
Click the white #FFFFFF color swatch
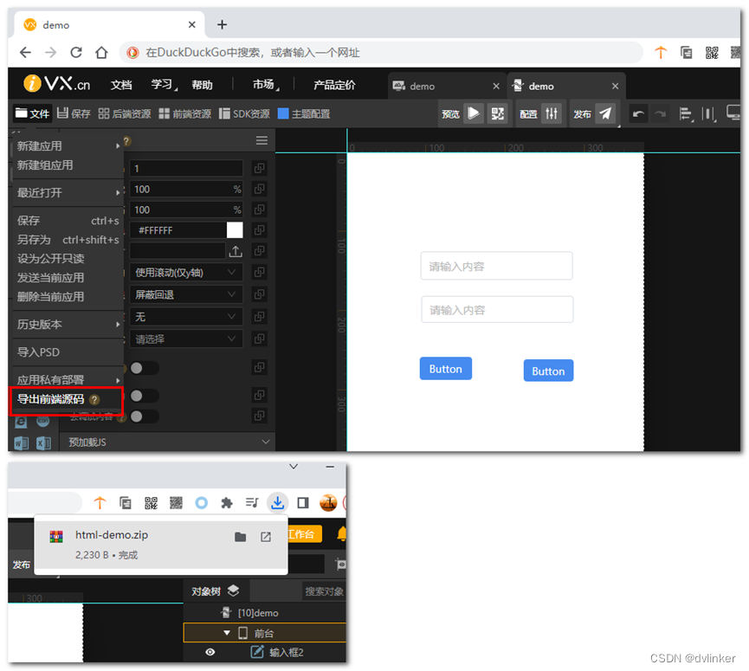[235, 230]
